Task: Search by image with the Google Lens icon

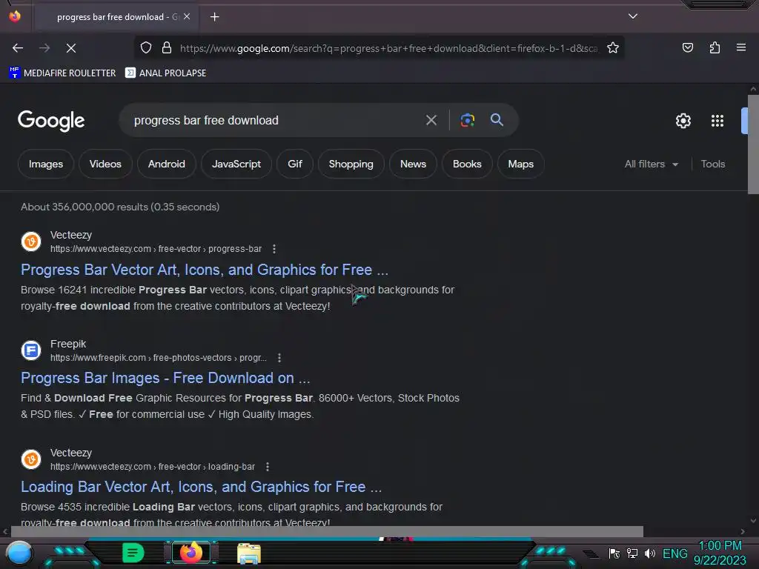Action: pos(467,120)
